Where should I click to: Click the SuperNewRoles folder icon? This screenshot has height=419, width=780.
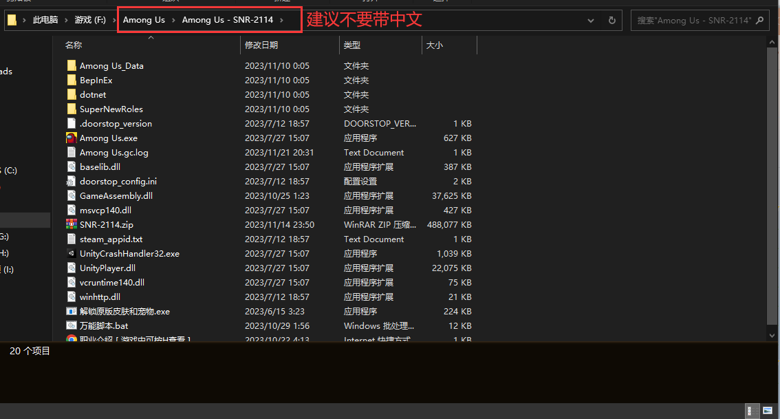coord(72,109)
